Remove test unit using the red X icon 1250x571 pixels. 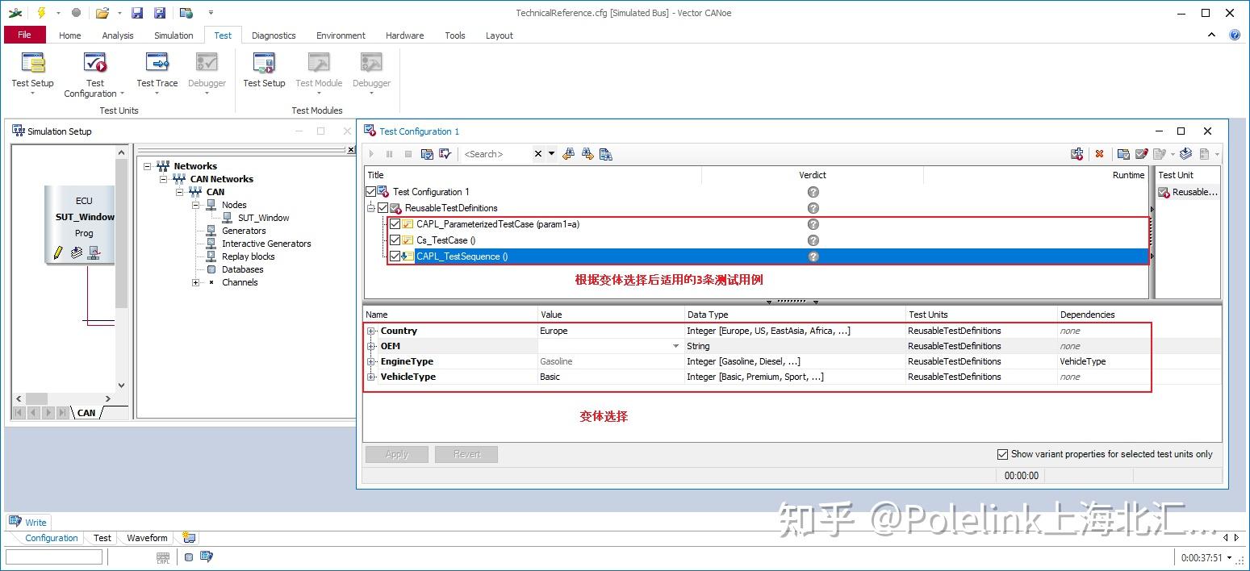pyautogui.click(x=1099, y=153)
